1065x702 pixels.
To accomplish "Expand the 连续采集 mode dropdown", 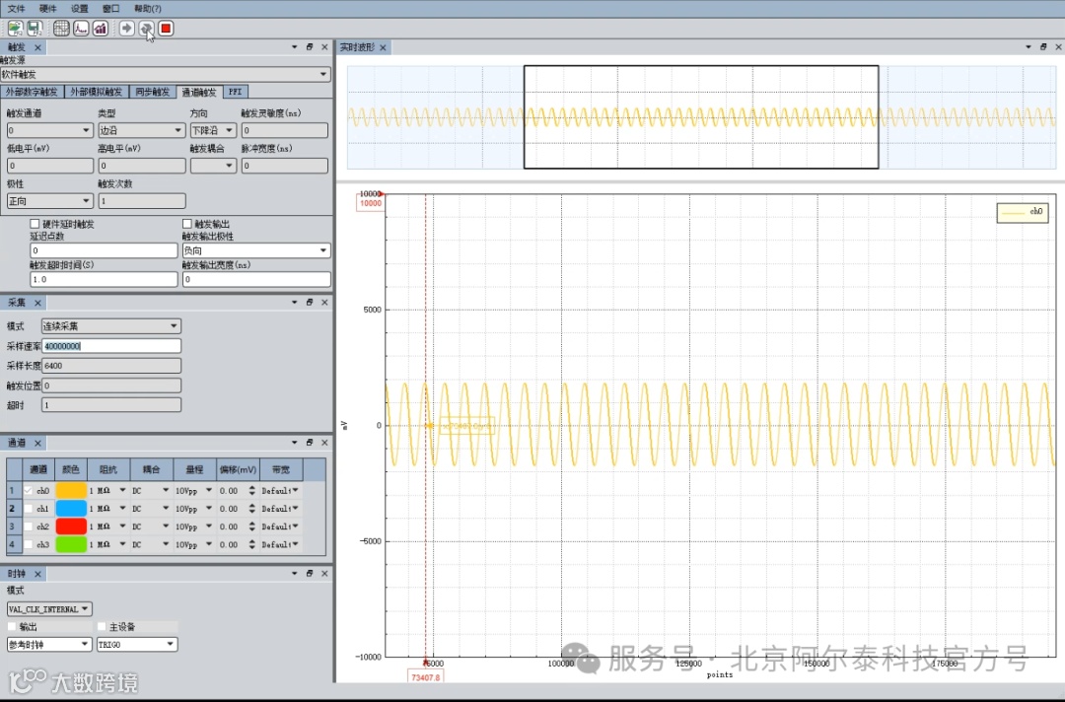I will [110, 326].
